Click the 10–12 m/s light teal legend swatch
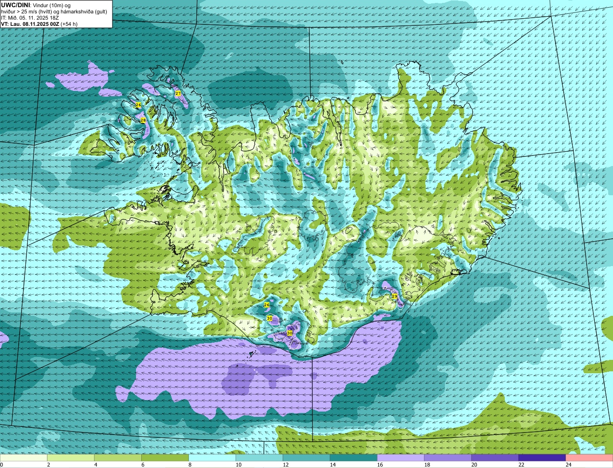The height and width of the screenshot is (468, 613). point(260,457)
